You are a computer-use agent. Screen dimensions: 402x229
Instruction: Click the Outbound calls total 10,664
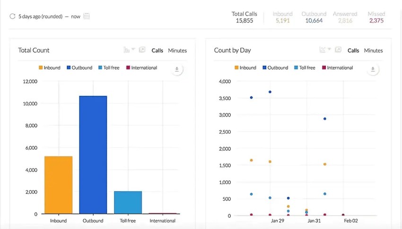(314, 21)
